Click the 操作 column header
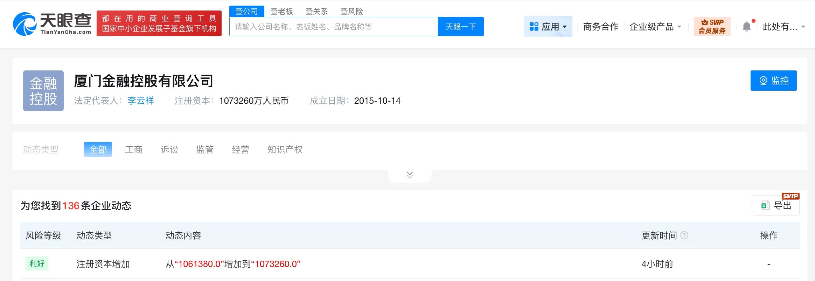 769,235
